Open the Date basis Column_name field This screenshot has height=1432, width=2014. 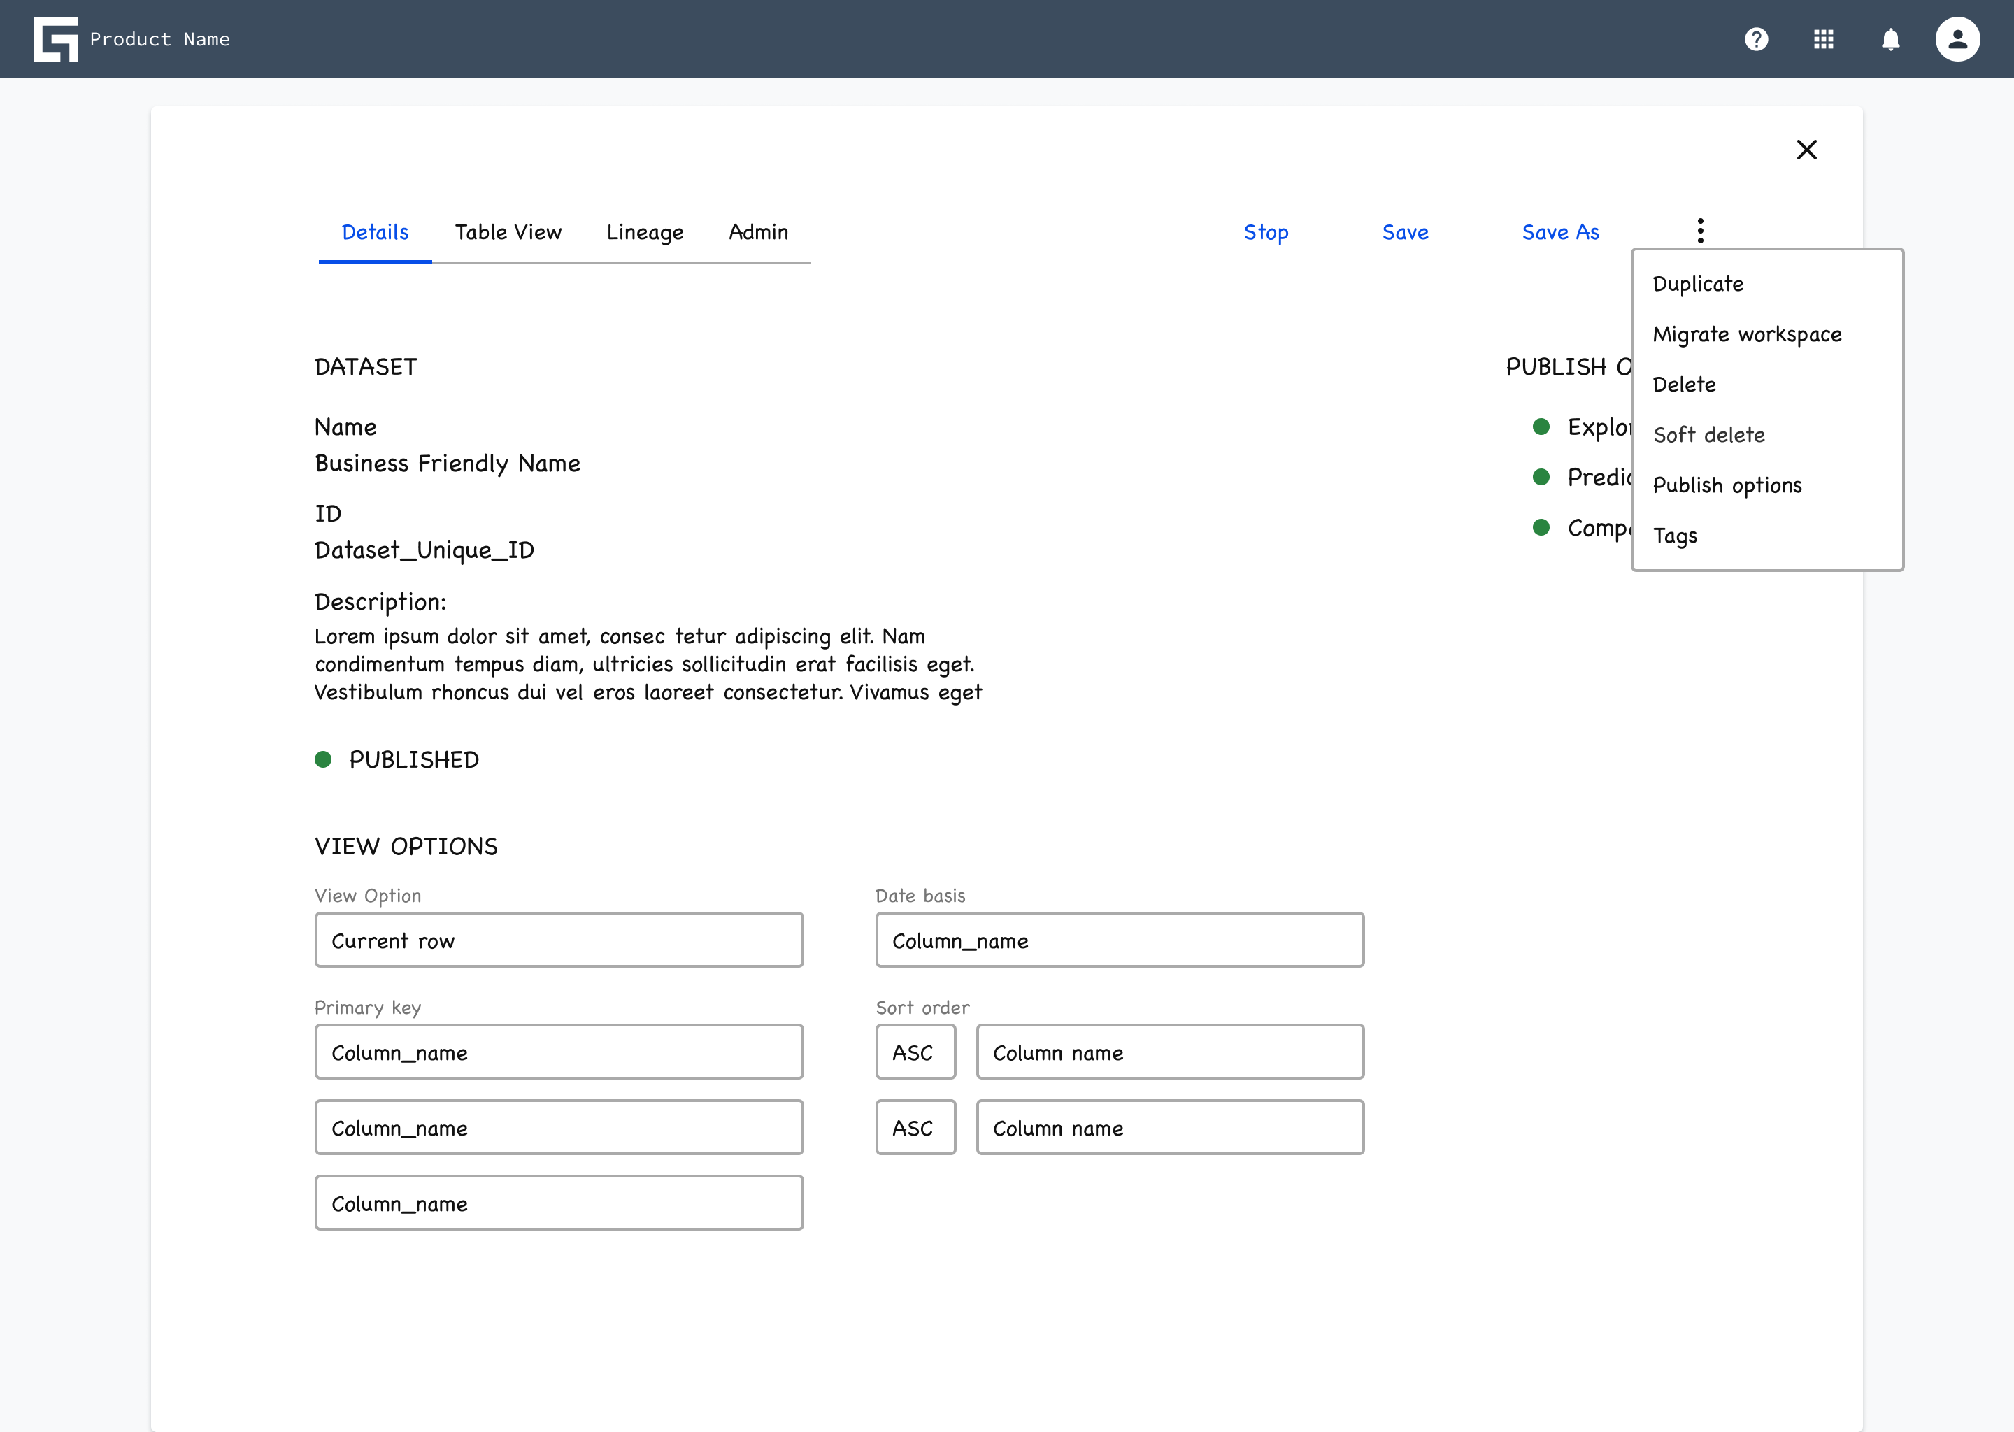[x=1120, y=940]
